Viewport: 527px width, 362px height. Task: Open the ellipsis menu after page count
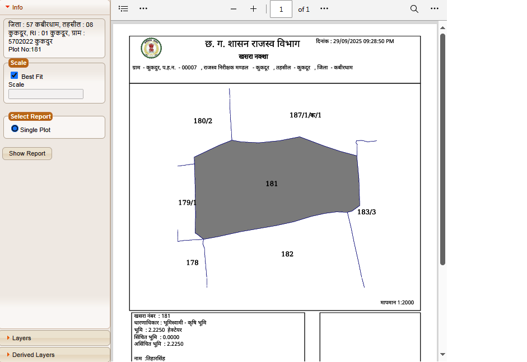[x=324, y=9]
